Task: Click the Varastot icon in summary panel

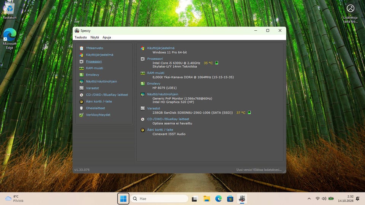Action: [143, 108]
